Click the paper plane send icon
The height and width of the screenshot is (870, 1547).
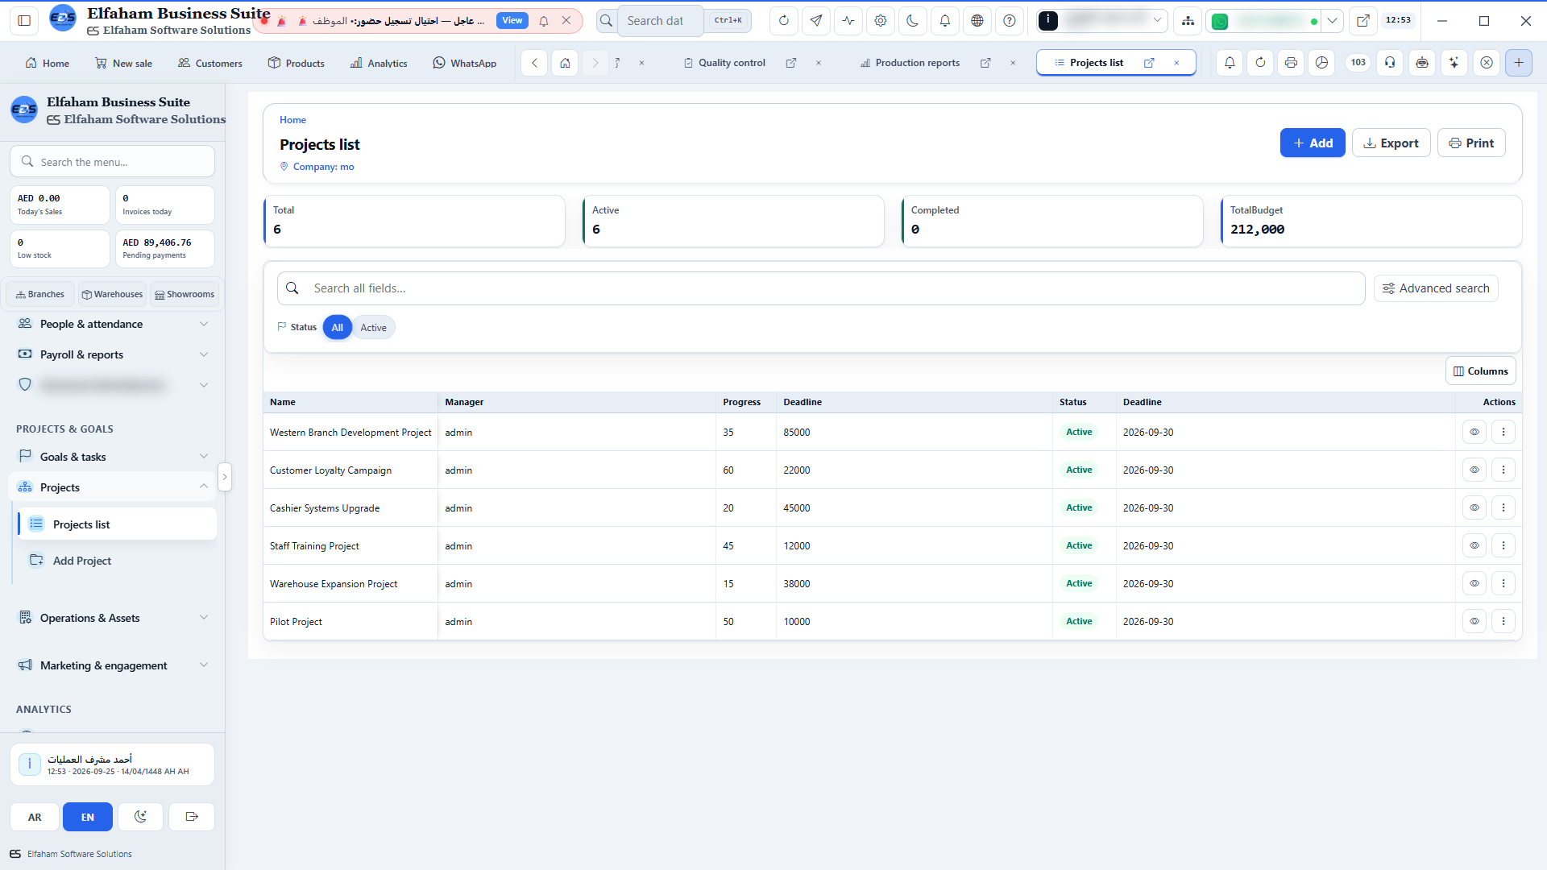(x=816, y=21)
